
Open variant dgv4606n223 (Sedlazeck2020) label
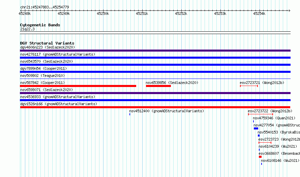(48, 47)
